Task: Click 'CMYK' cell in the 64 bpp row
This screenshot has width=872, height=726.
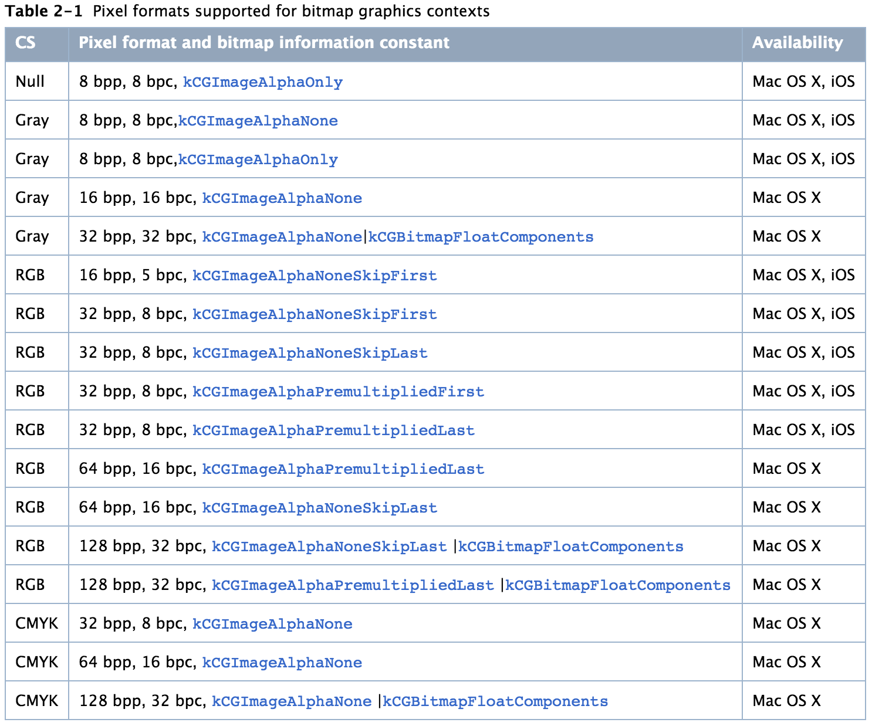Action: pyautogui.click(x=37, y=662)
